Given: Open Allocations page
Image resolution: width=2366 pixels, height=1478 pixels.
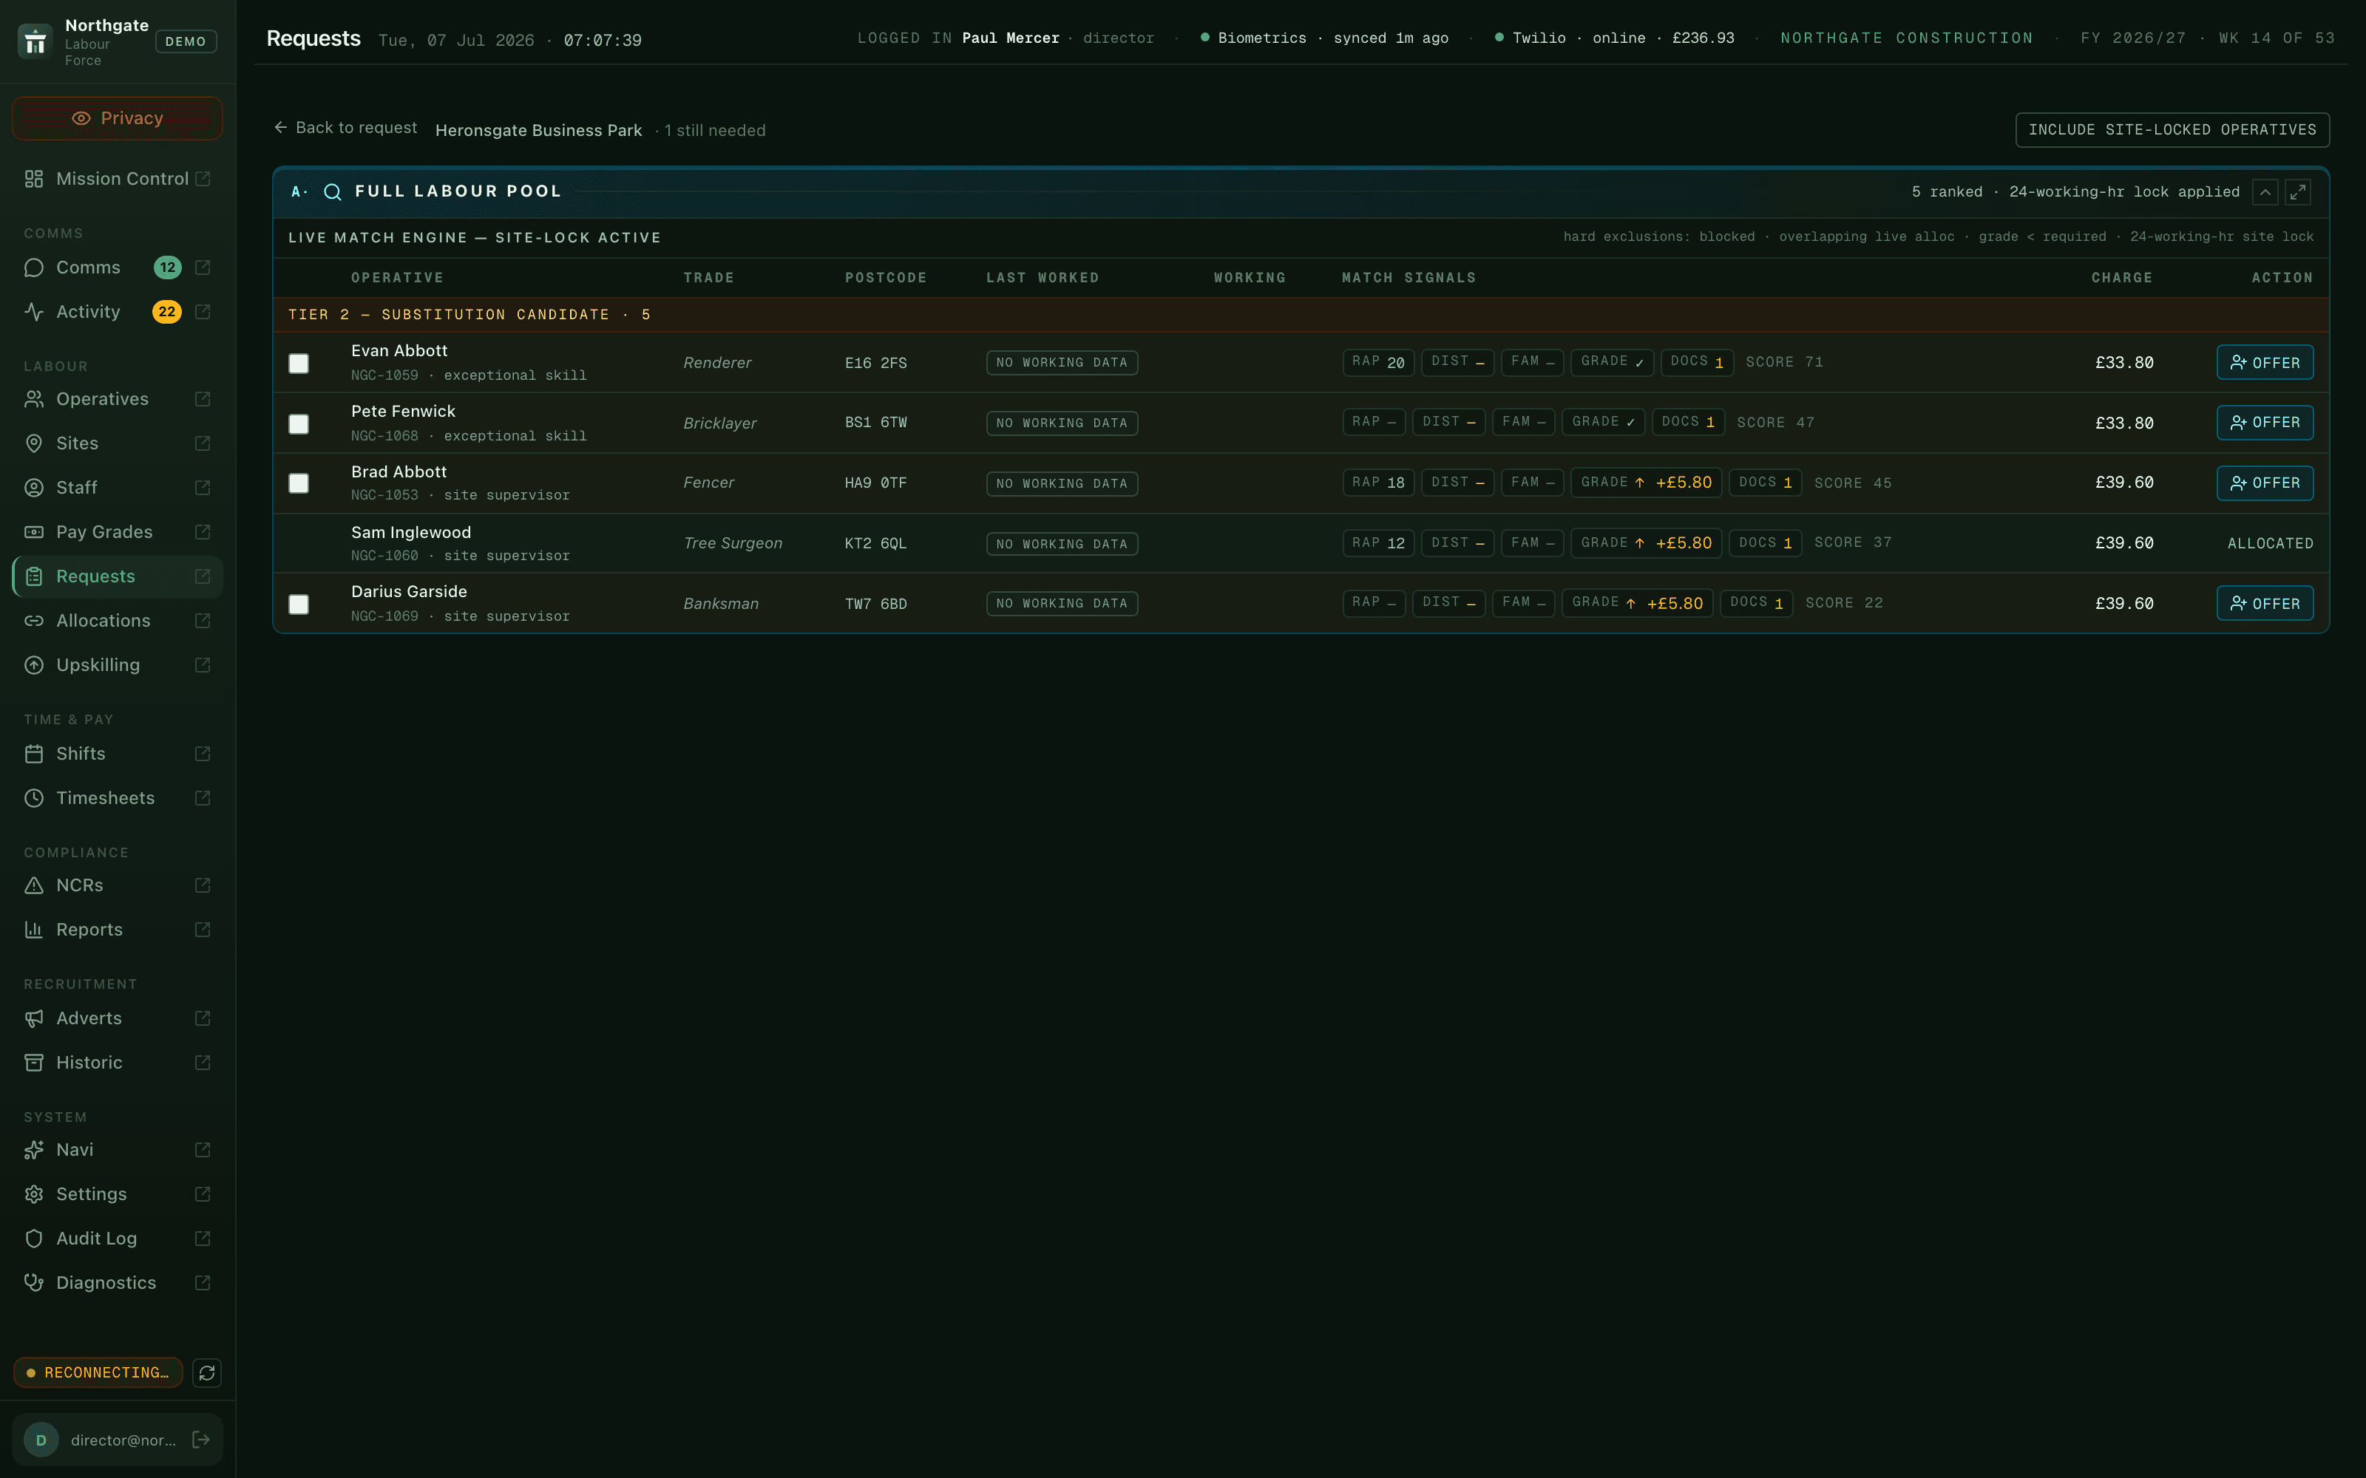Looking at the screenshot, I should pyautogui.click(x=104, y=621).
